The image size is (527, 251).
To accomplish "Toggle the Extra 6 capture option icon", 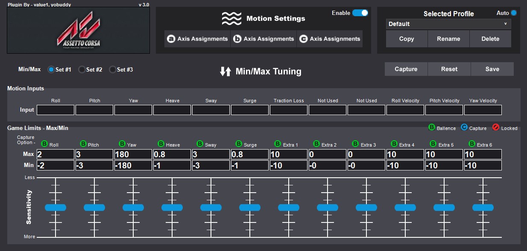I will (x=472, y=144).
